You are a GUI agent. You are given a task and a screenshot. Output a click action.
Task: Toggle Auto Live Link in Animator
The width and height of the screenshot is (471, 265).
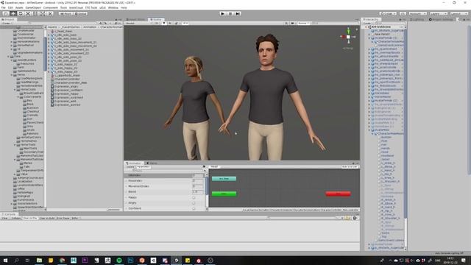(350, 167)
